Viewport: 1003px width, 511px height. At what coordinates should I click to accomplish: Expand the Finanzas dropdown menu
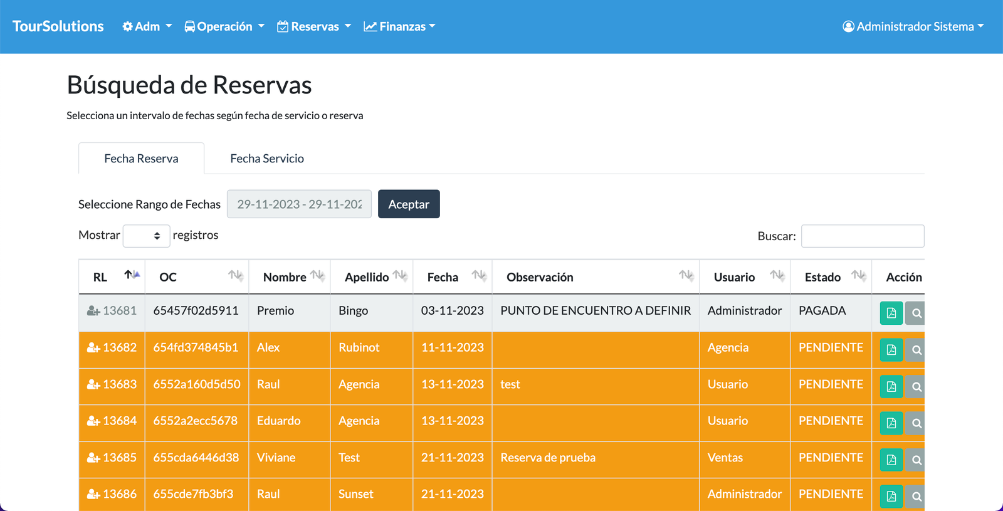pos(399,26)
